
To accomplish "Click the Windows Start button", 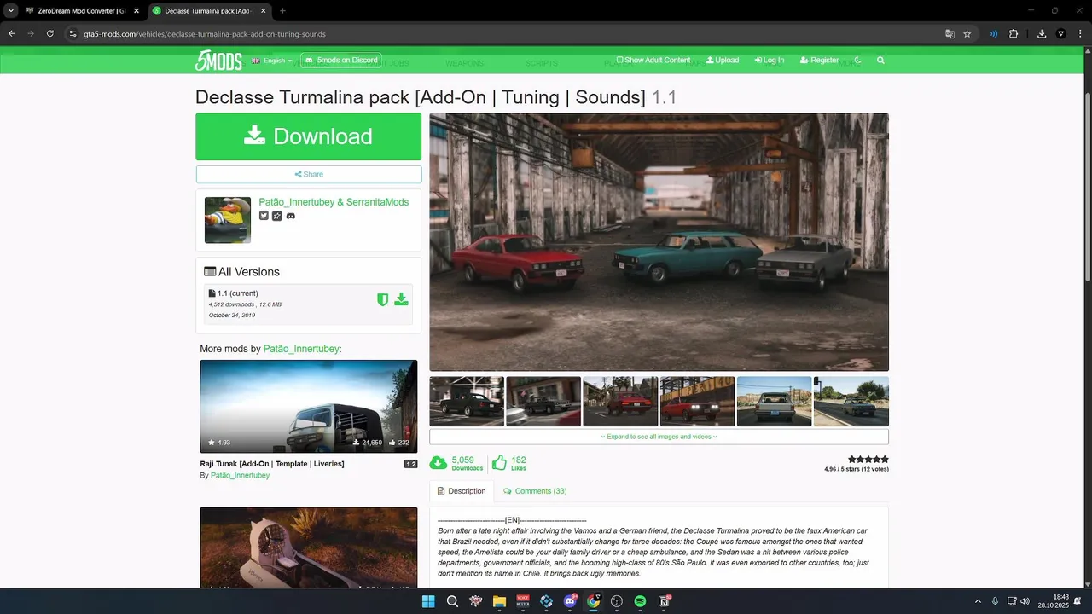I will coord(428,601).
